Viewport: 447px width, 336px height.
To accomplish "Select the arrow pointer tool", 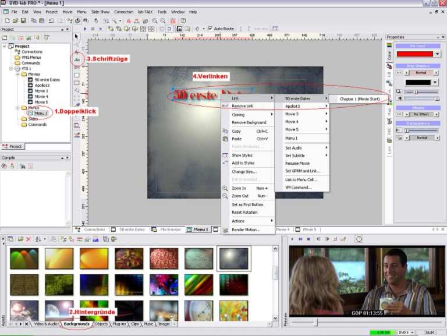I will (76, 37).
